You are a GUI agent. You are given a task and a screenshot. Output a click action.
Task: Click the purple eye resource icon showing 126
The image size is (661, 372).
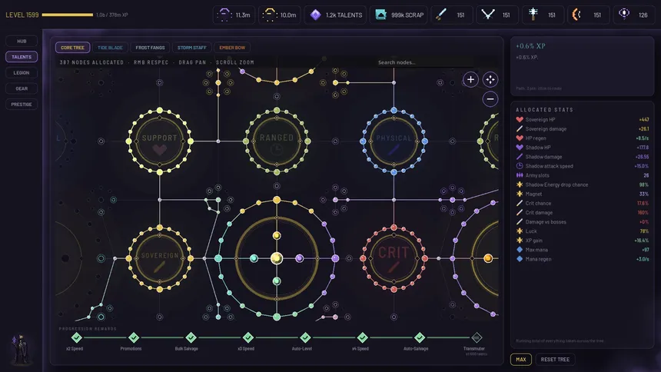(x=624, y=14)
